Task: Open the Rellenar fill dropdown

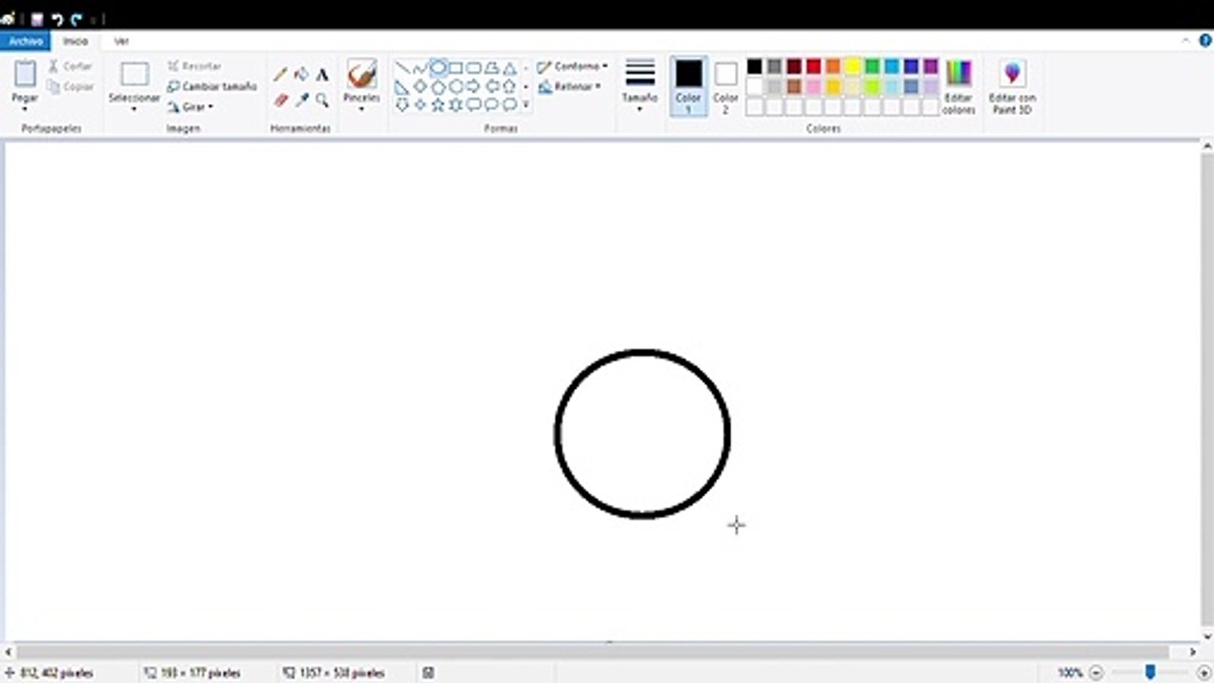Action: tap(569, 86)
